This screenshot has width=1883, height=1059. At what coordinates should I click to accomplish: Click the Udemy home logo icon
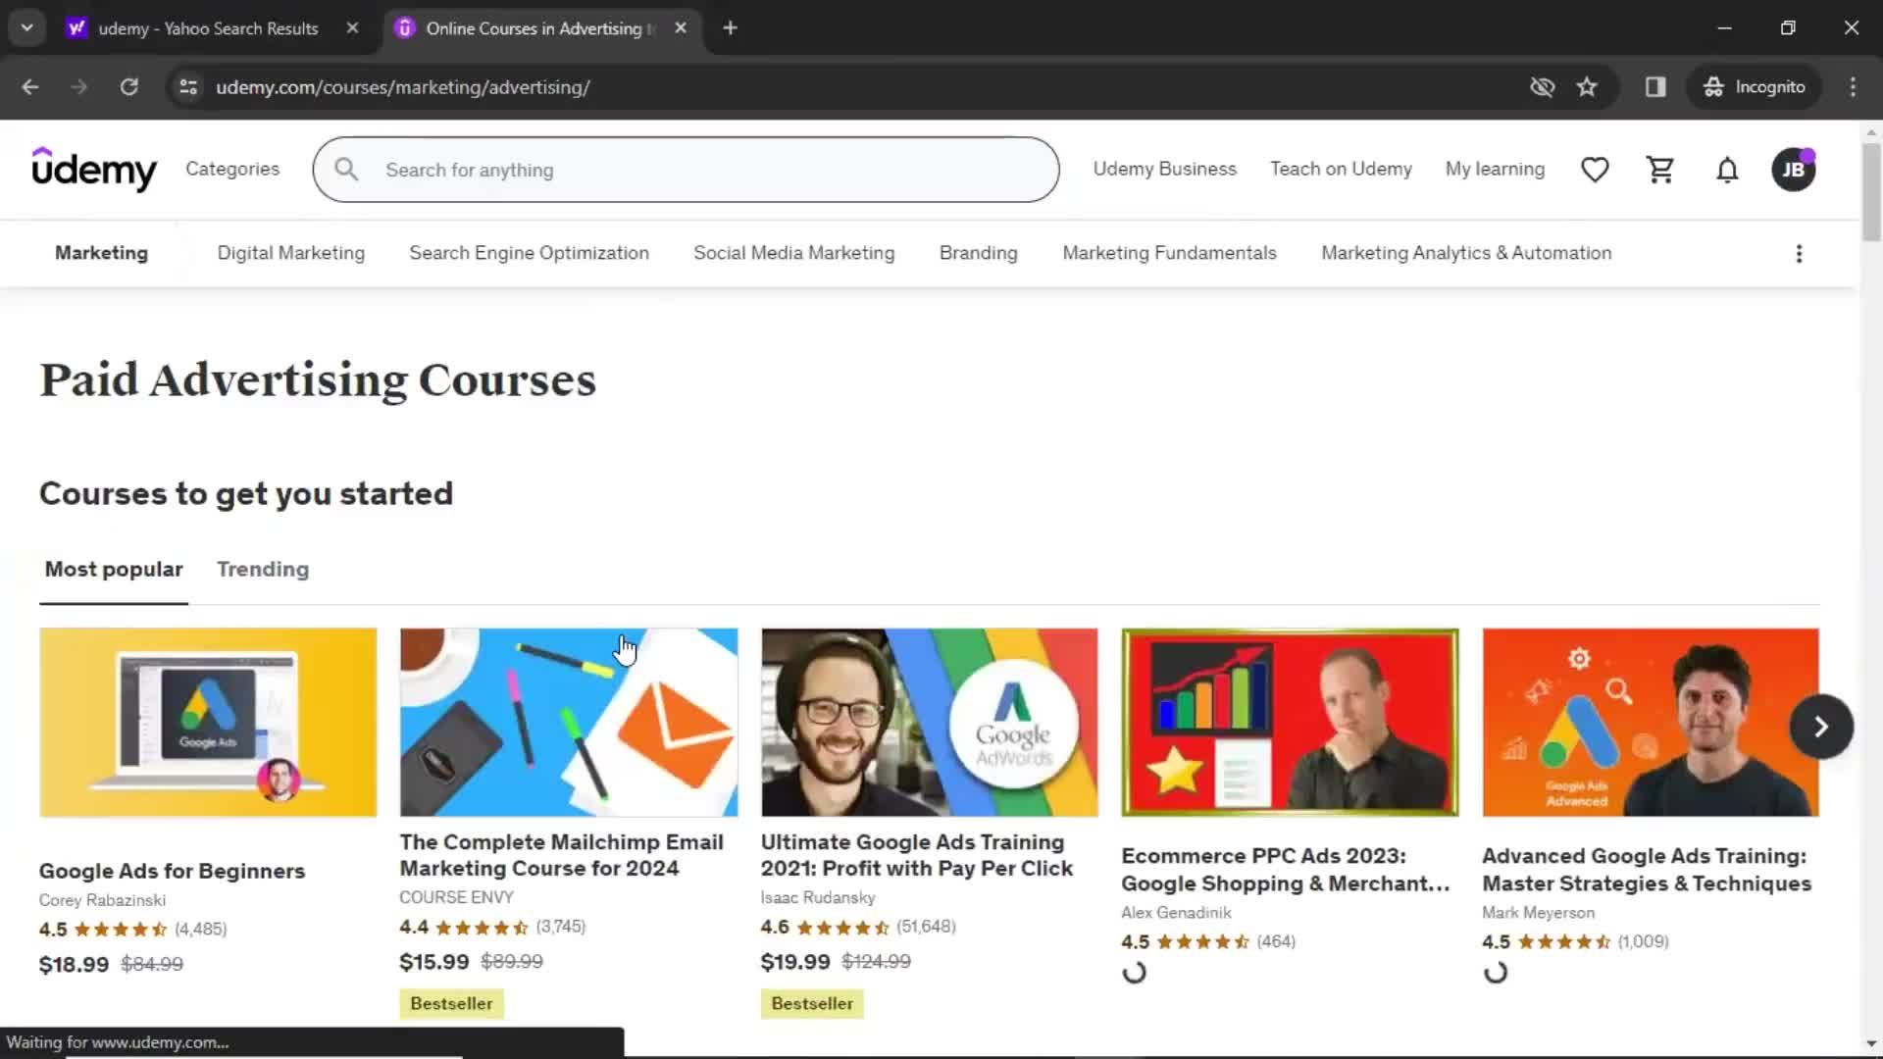point(93,170)
